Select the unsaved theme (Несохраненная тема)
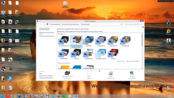Viewport: 174px width, 98px height. (x=64, y=41)
